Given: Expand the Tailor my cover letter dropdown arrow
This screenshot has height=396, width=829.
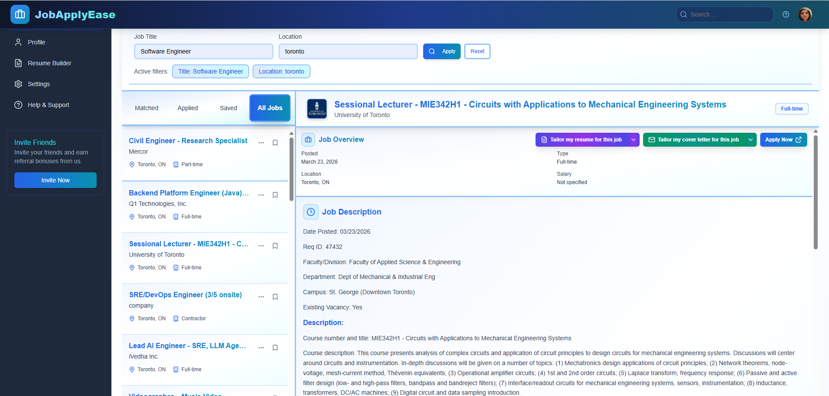Looking at the screenshot, I should 750,140.
